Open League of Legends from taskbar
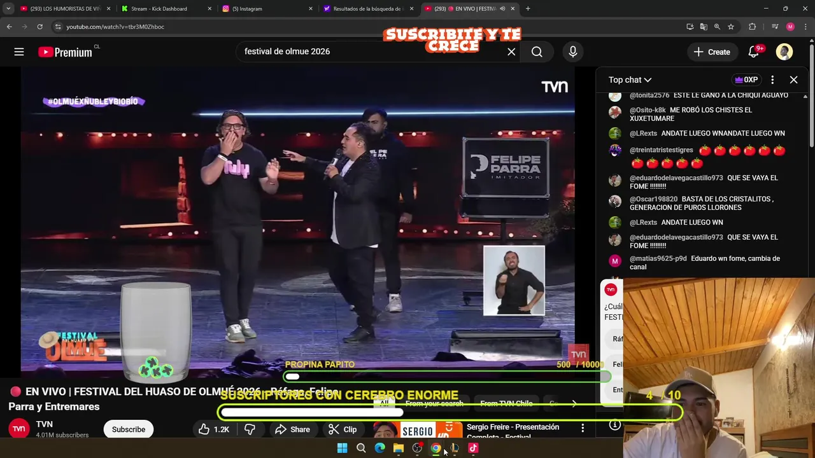 [455, 448]
